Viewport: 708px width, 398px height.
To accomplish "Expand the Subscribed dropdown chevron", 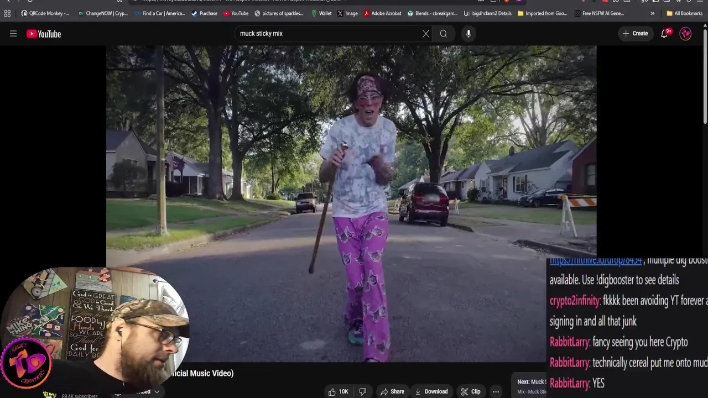I will pyautogui.click(x=157, y=391).
